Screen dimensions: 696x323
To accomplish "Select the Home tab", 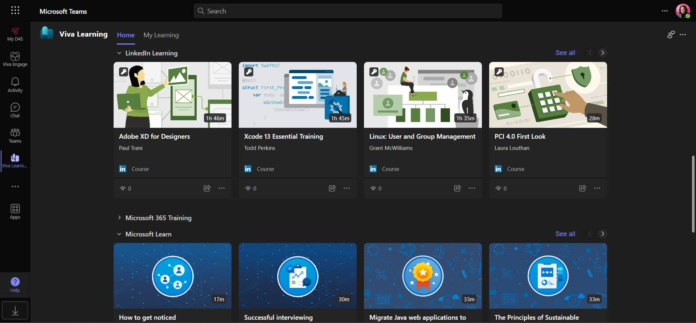I will pos(126,35).
